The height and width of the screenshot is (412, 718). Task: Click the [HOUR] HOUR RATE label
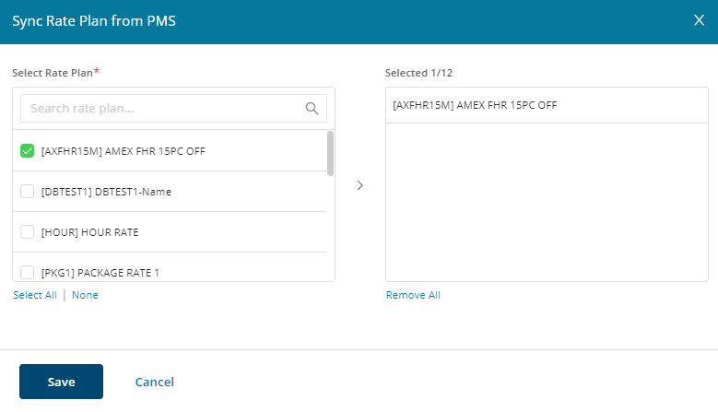point(89,232)
